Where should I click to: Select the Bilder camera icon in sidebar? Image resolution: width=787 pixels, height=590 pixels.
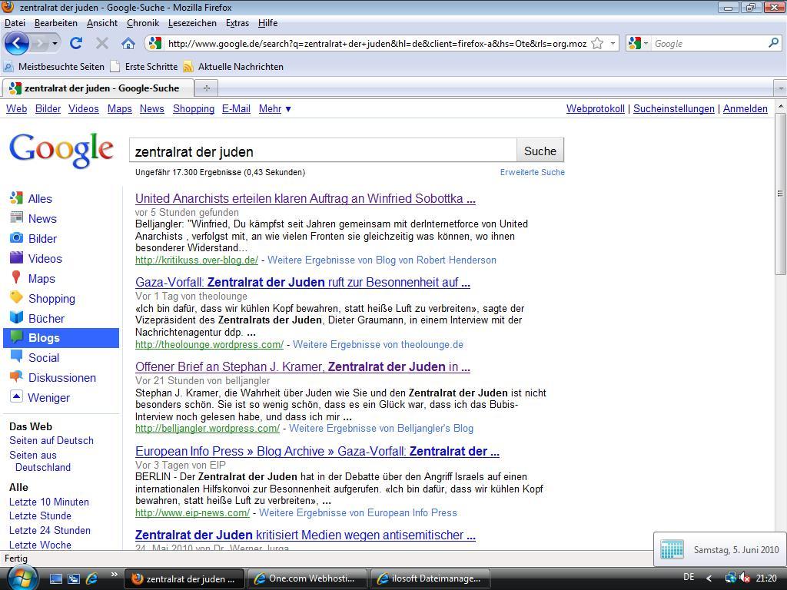pos(16,238)
